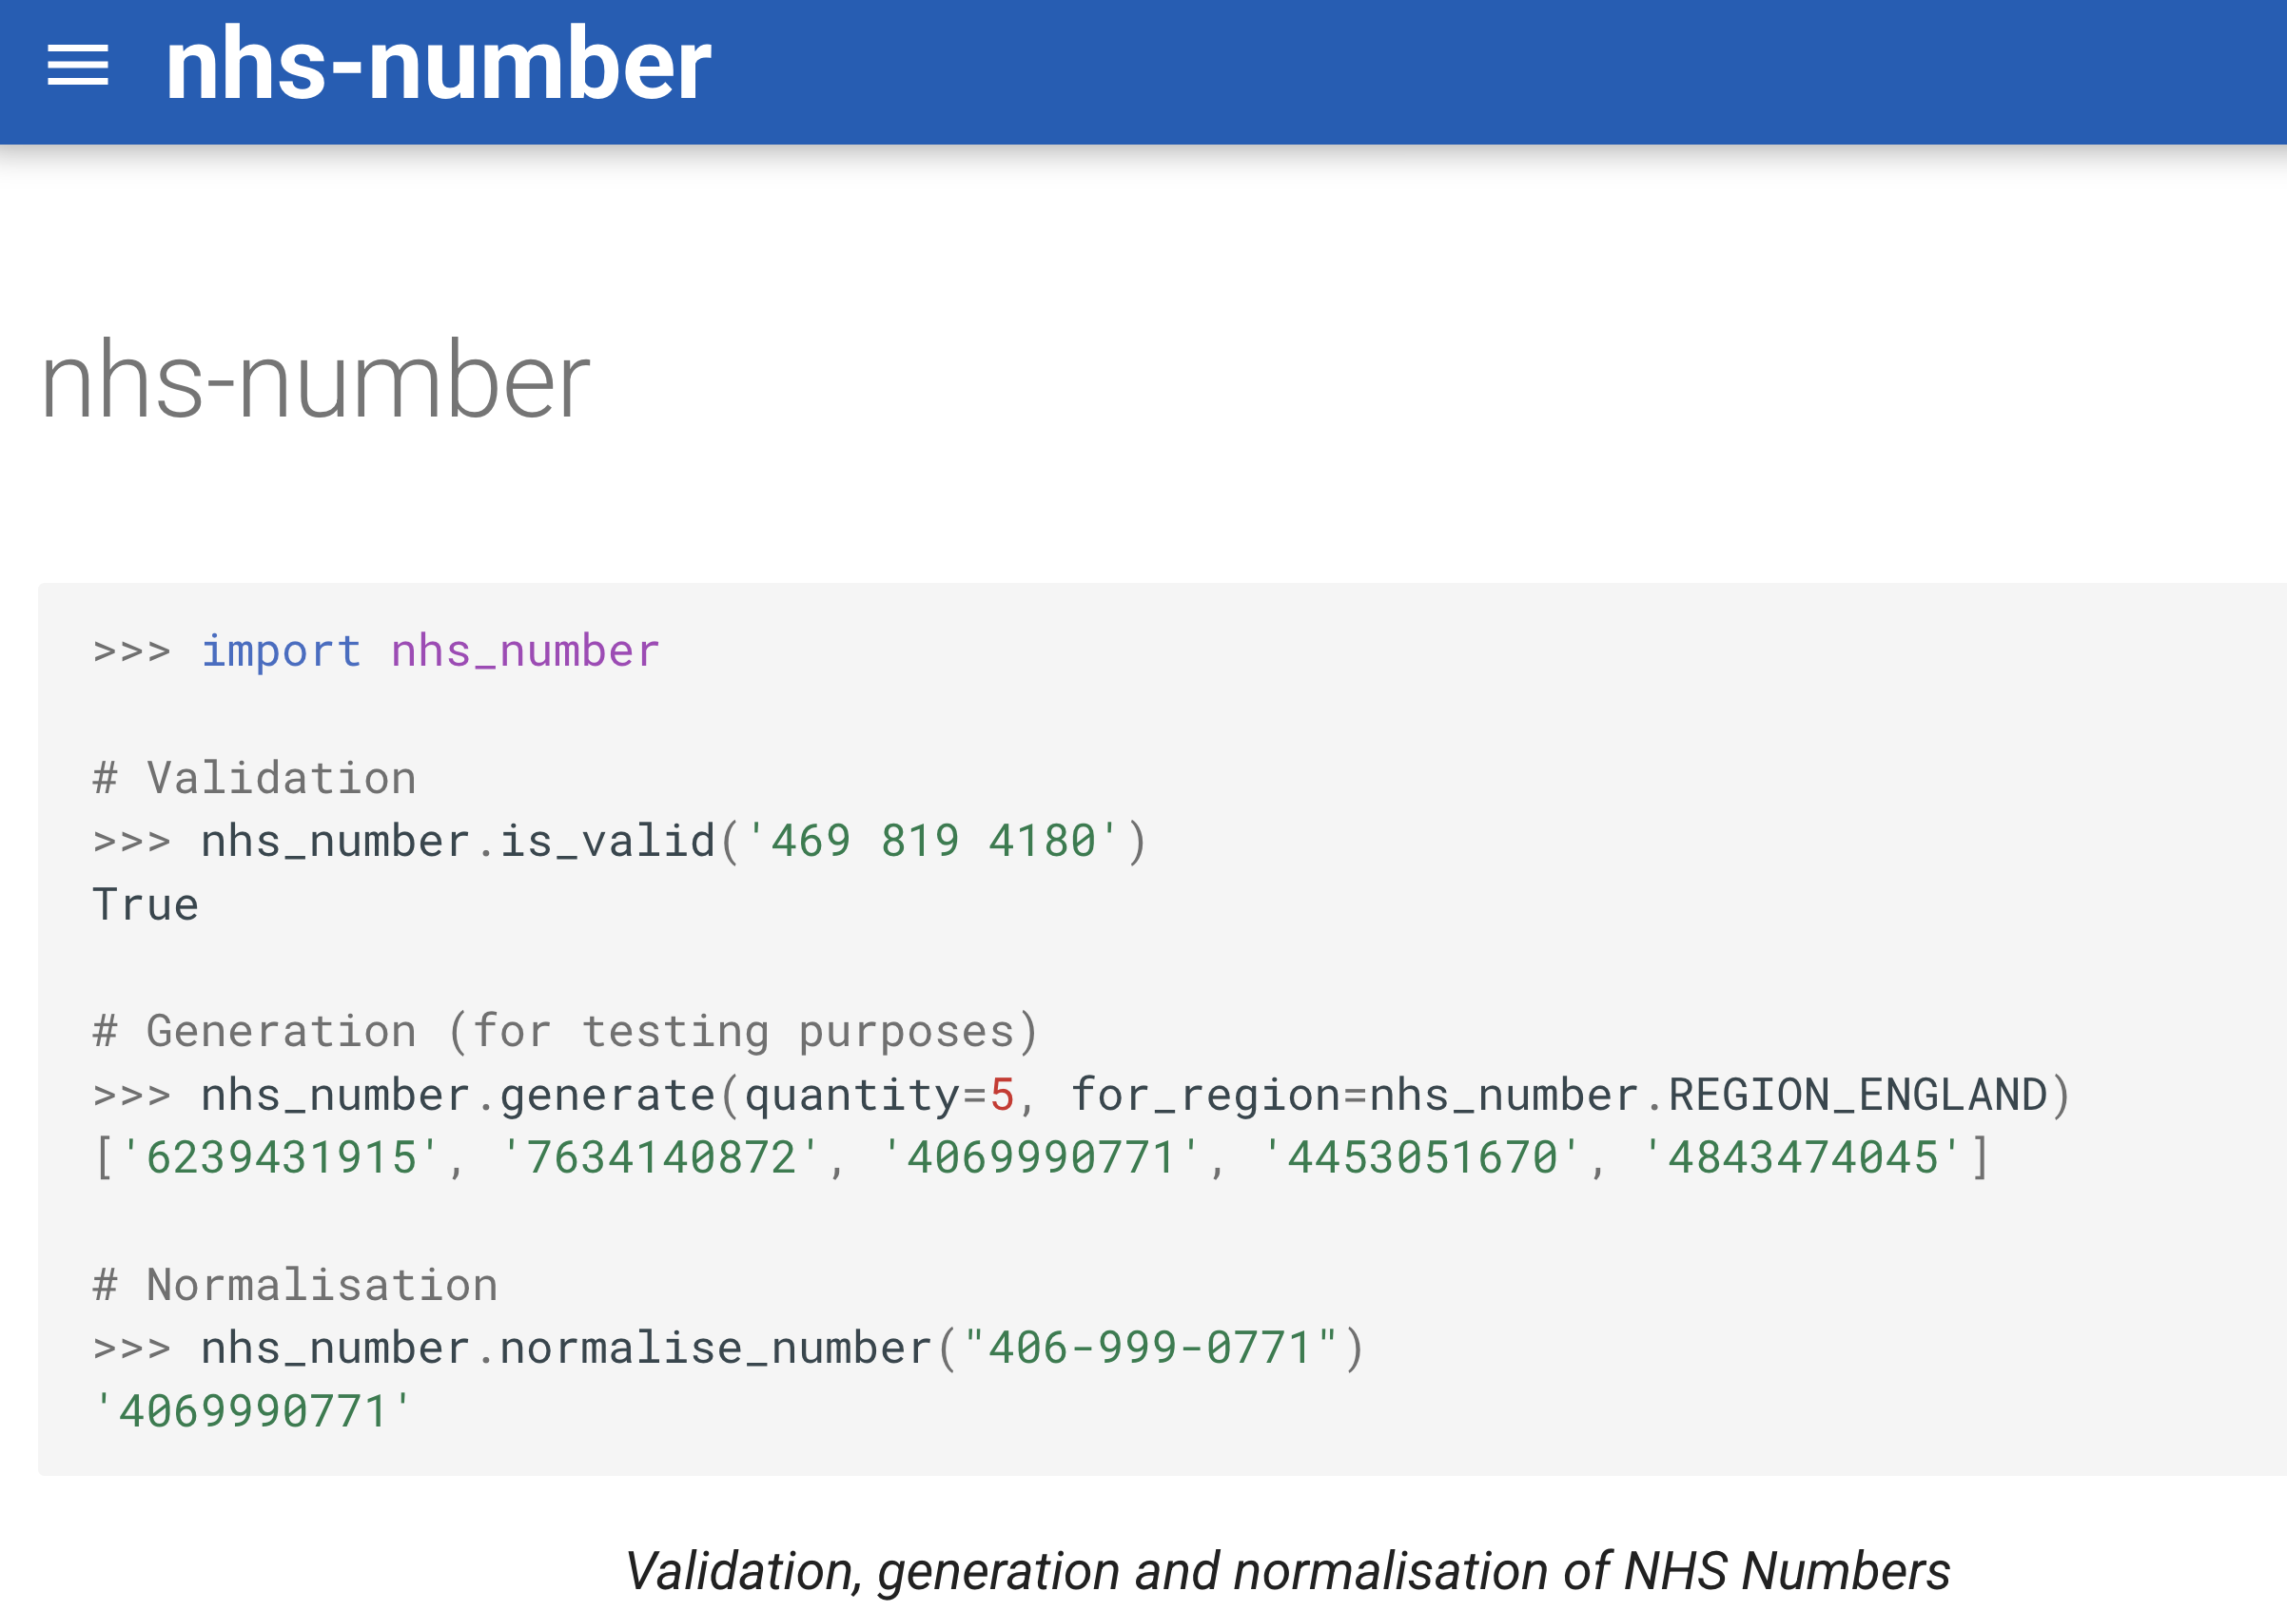Click the '# Validation' comment line
The image size is (2287, 1611).
[255, 779]
